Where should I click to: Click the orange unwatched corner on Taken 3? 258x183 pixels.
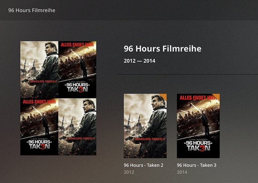click(x=217, y=96)
